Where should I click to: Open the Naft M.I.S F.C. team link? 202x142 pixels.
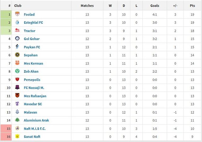[x=35, y=128]
